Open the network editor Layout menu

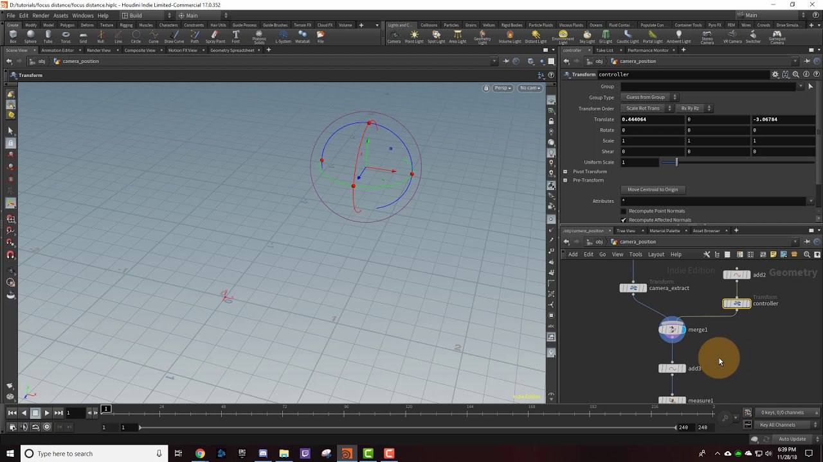[656, 255]
